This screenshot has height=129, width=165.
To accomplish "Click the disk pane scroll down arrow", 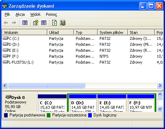I will [160, 109].
